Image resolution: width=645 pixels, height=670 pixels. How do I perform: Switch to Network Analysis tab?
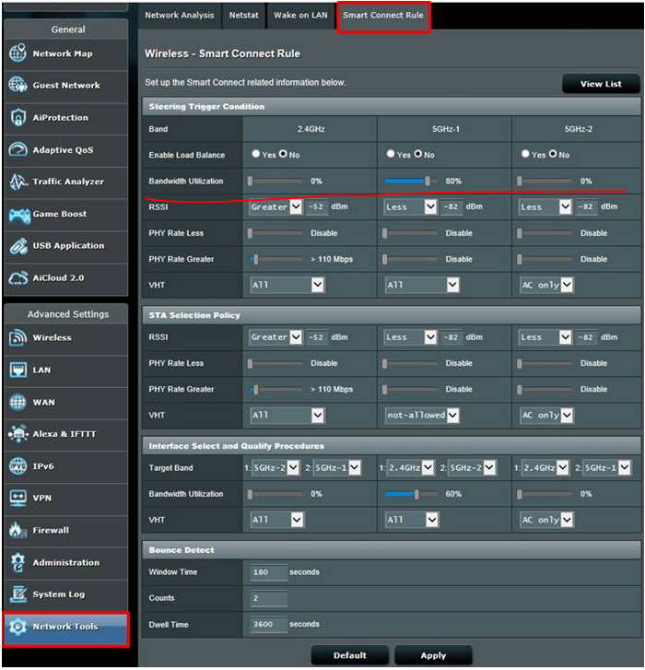(180, 15)
